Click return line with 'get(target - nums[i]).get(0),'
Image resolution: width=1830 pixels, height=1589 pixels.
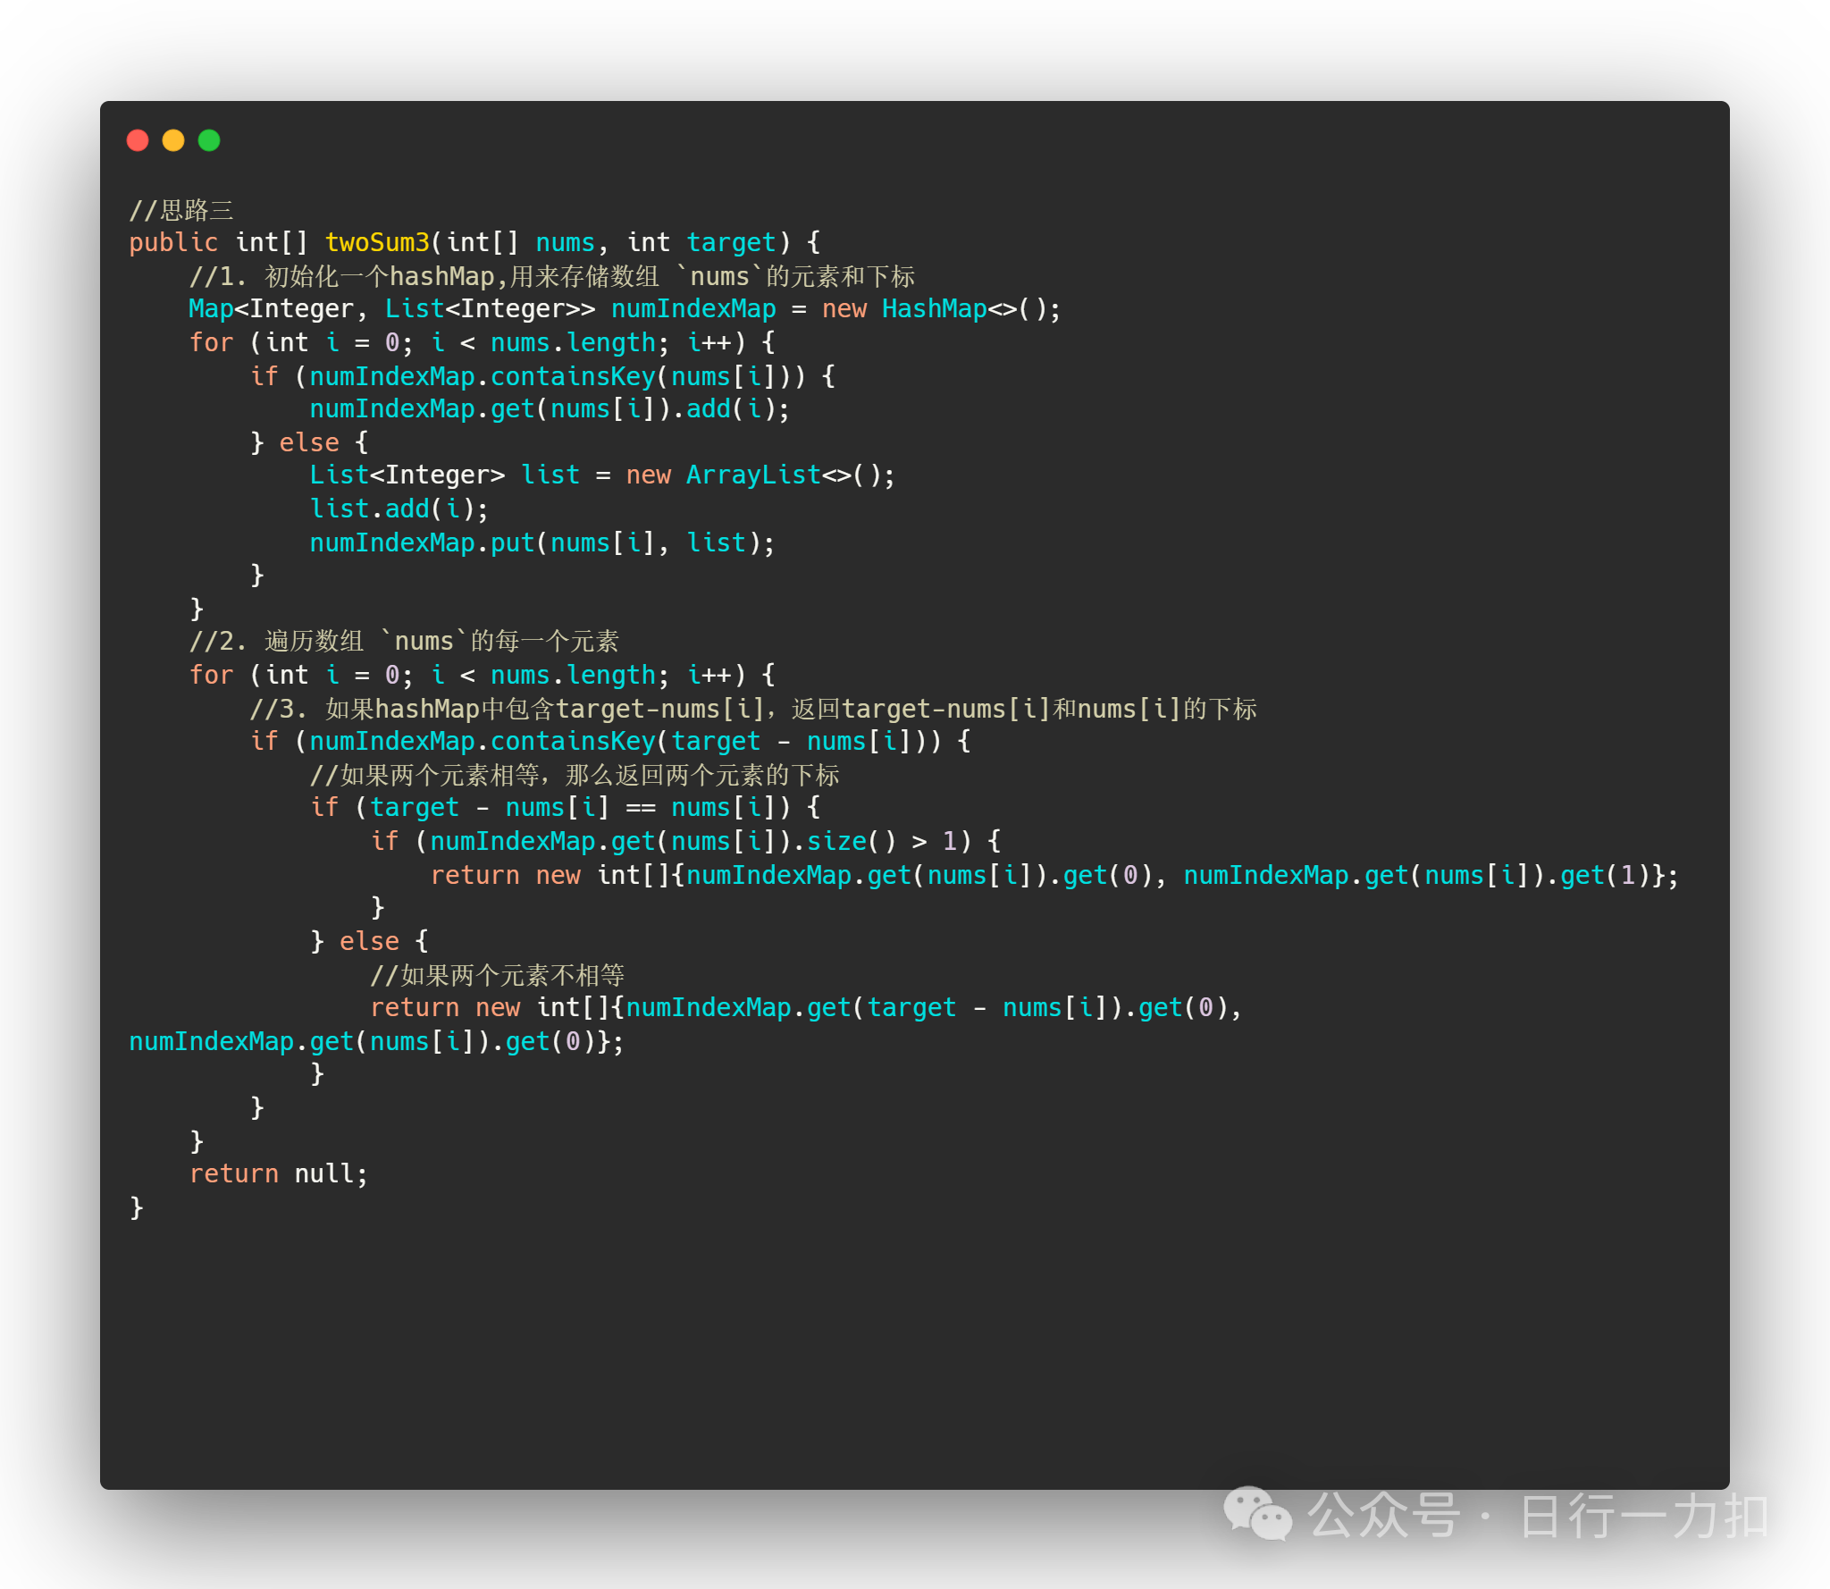[x=806, y=1008]
